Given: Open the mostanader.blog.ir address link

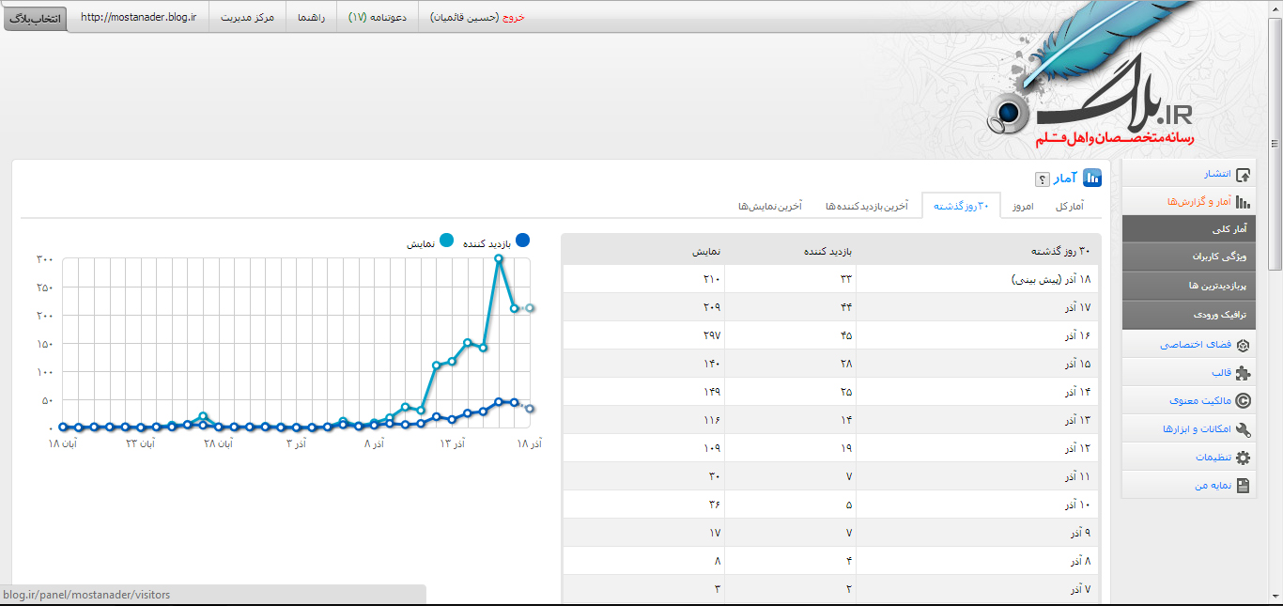Looking at the screenshot, I should pos(138,17).
